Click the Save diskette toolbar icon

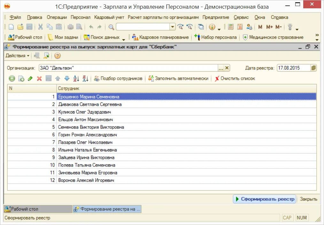[x=29, y=27]
